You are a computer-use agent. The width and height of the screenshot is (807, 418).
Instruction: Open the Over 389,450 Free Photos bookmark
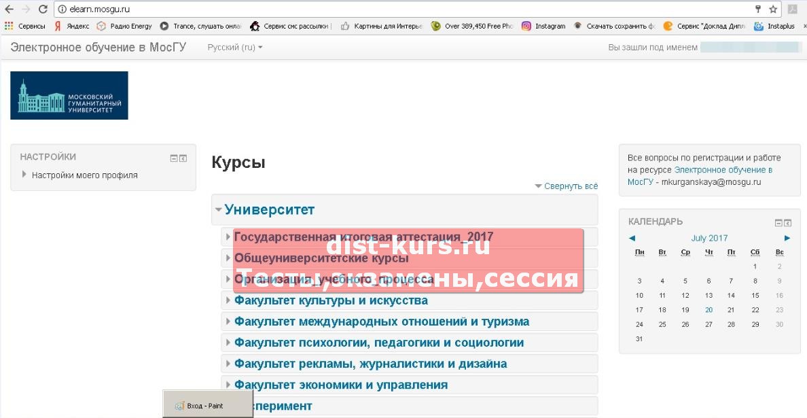[x=472, y=27]
